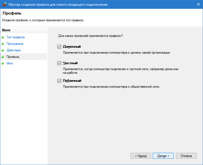Cancel the wizard with Отмена
203x165 pixels.
point(186,156)
